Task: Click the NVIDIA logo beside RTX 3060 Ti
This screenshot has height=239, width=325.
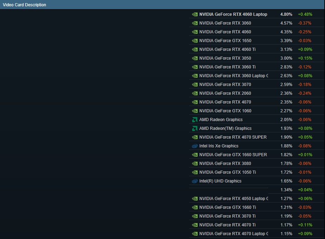Action: click(x=195, y=67)
